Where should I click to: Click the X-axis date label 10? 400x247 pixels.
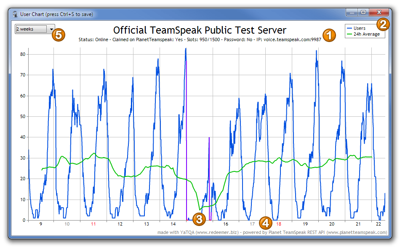[67, 224]
